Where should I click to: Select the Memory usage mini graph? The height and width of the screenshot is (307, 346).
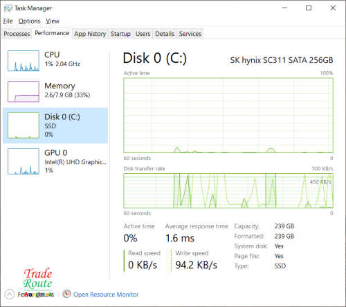(24, 92)
